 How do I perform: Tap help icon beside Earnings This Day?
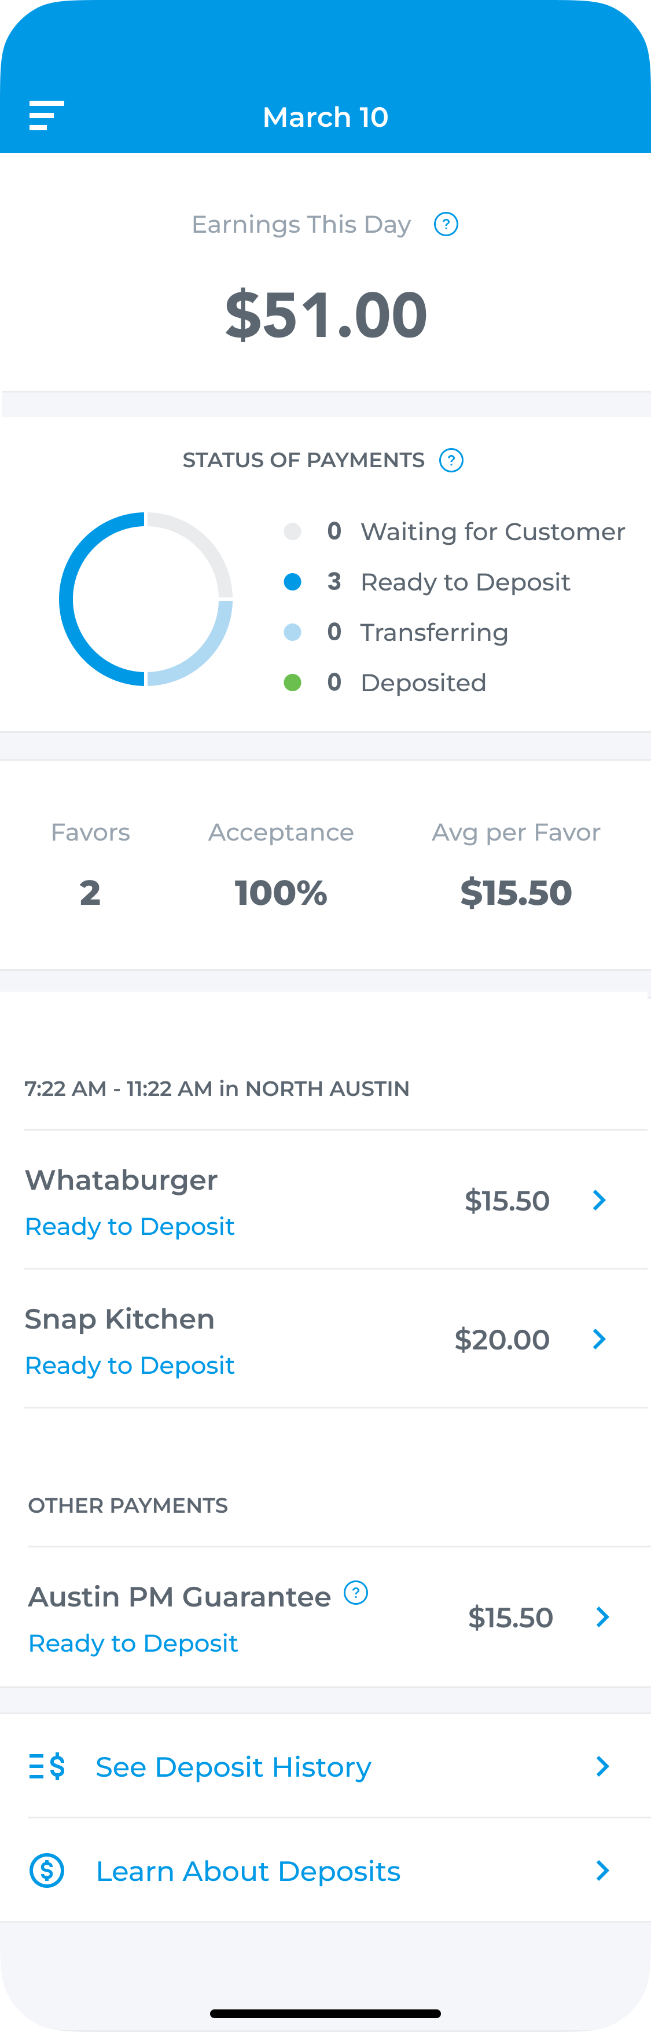(446, 224)
